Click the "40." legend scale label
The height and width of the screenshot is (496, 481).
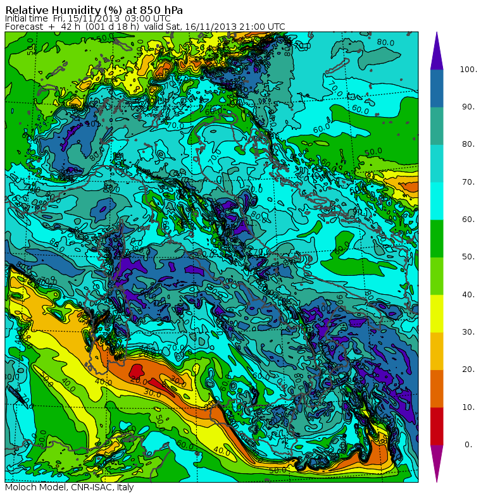pyautogui.click(x=468, y=295)
